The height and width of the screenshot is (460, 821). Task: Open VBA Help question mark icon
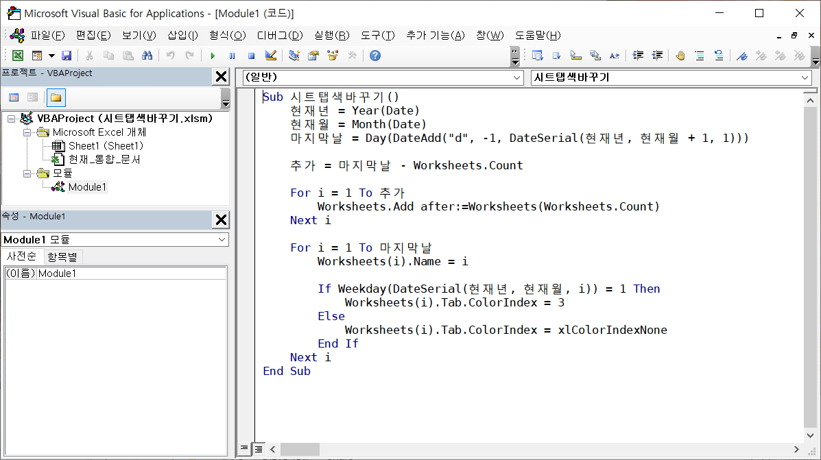[375, 56]
